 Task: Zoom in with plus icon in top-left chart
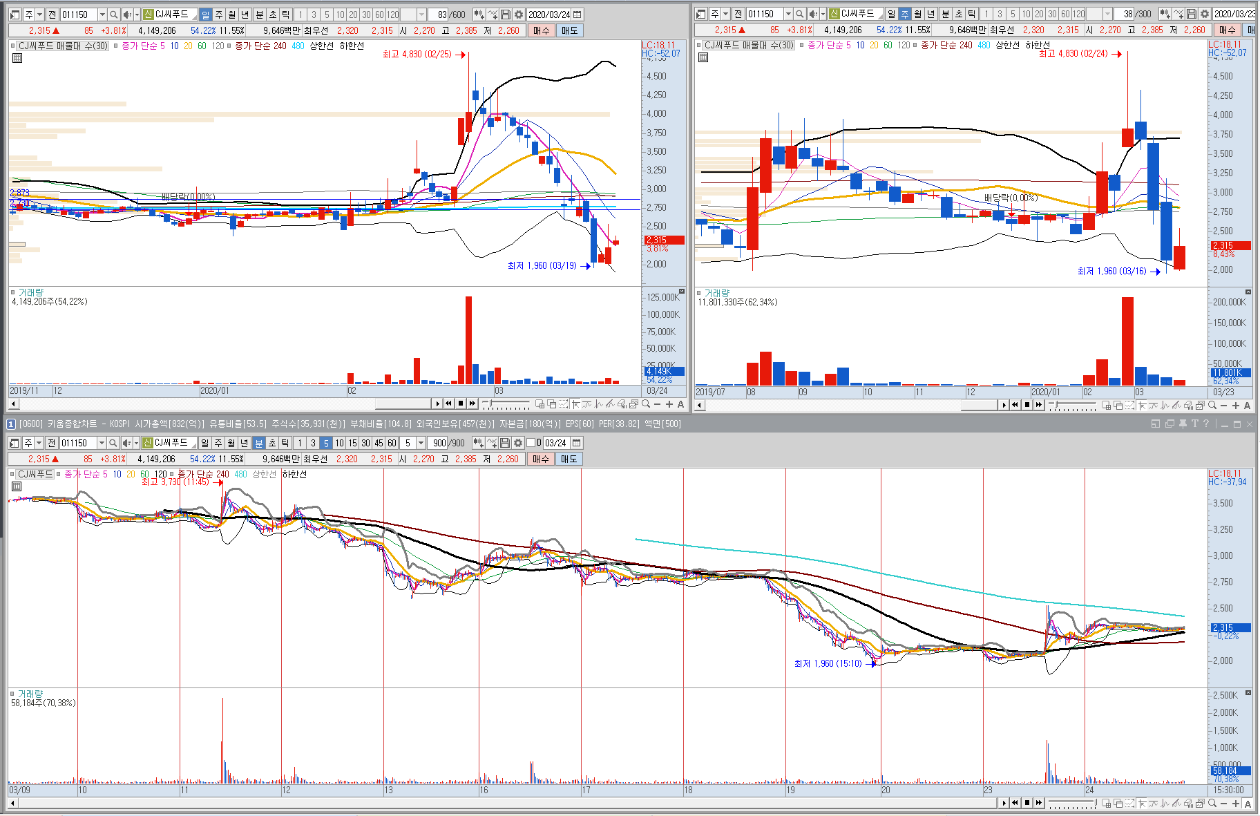pos(669,404)
